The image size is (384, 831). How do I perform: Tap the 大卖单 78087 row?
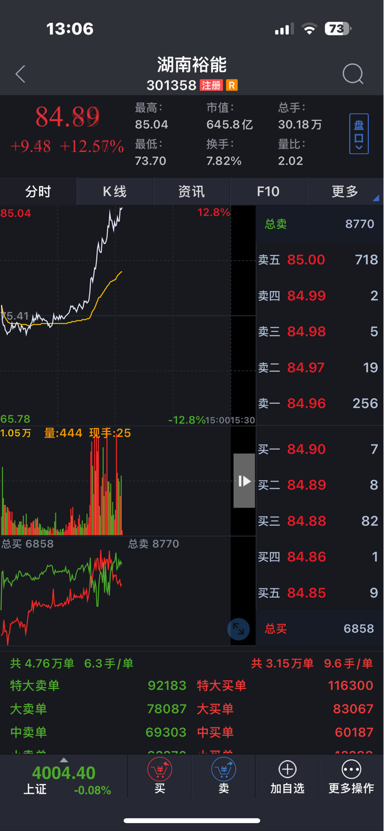[x=98, y=709]
